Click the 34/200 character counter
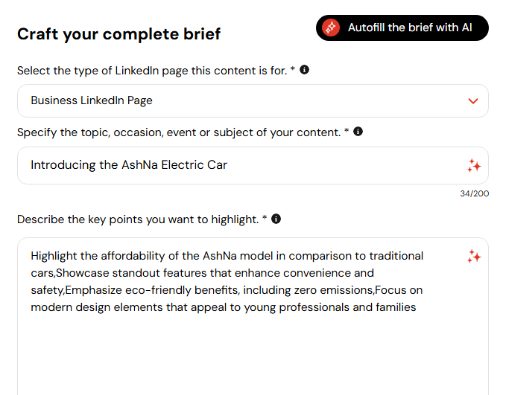The height and width of the screenshot is (395, 506). tap(475, 193)
